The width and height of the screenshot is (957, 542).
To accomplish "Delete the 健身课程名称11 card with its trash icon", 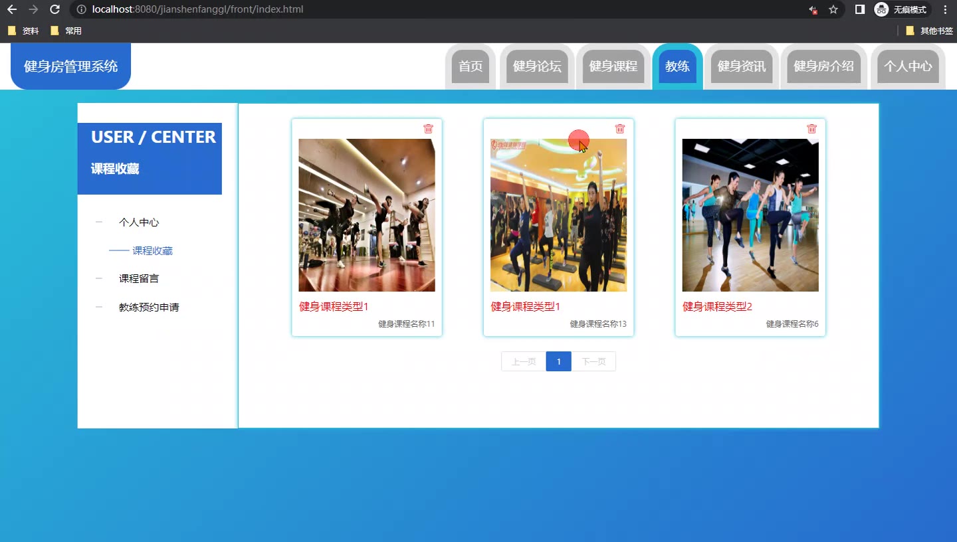I will coord(428,129).
